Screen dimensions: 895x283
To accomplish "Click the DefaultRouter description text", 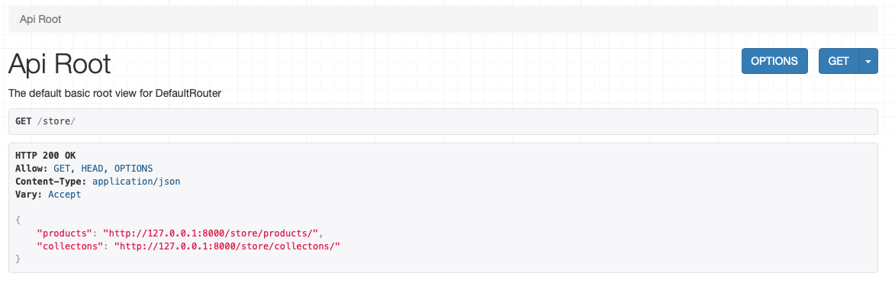I will tap(114, 94).
